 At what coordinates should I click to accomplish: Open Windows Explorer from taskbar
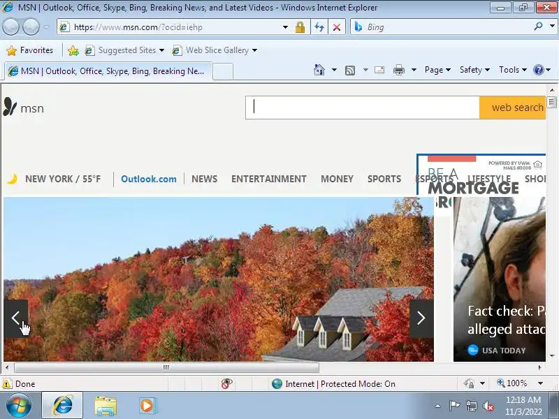pos(106,406)
